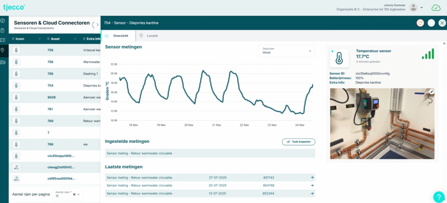447x203 pixels.
Task: Expand the user account menu chevron
Action: 422,7
